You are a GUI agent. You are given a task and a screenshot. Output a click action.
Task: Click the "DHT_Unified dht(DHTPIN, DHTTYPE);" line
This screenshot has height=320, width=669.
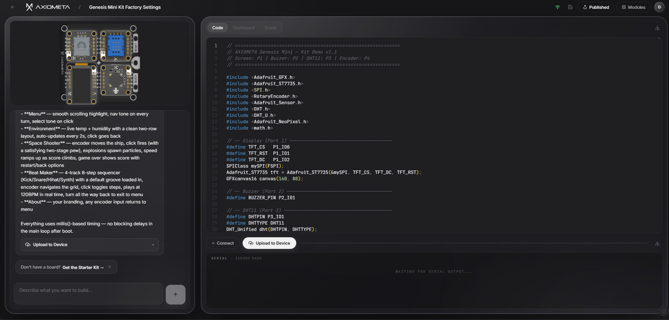click(x=272, y=229)
